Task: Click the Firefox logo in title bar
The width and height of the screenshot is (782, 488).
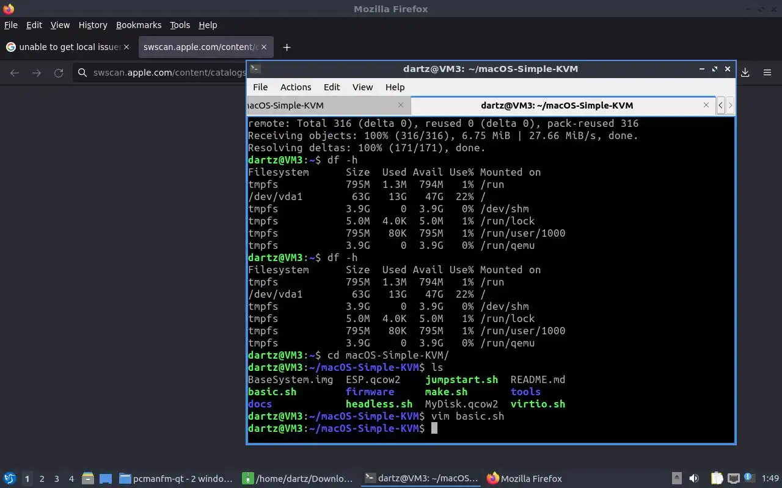Action: (x=9, y=9)
